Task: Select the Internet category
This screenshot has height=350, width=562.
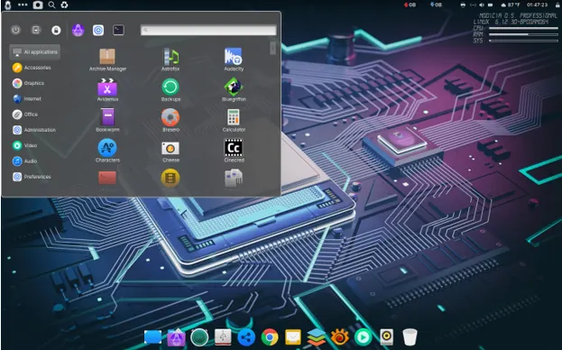Action: [27, 99]
